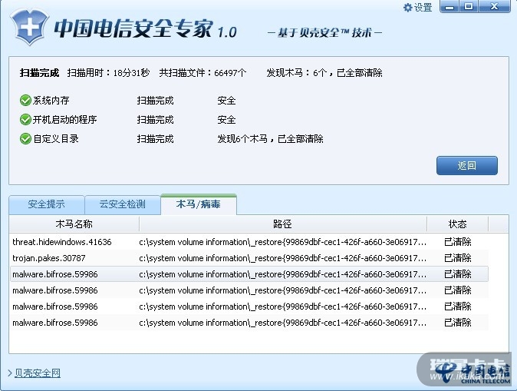Click the 扫描完成 bold heading

(x=39, y=73)
